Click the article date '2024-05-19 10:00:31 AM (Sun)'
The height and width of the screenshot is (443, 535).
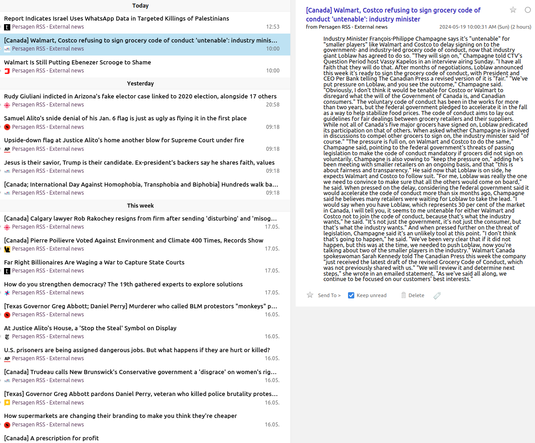(474, 27)
